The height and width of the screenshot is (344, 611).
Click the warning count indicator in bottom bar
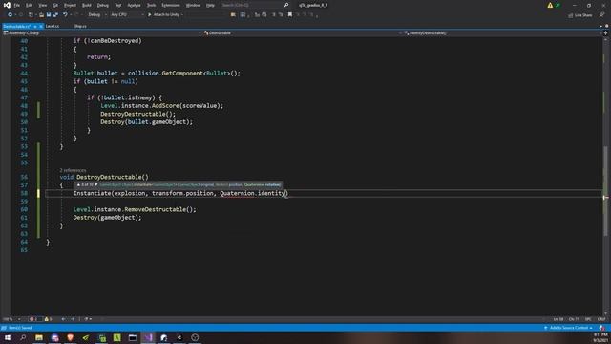tap(48, 319)
